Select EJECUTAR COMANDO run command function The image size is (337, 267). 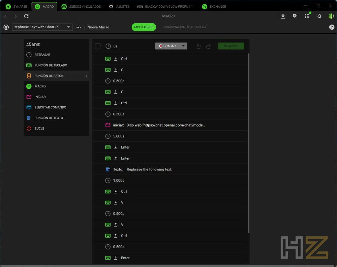(50, 107)
